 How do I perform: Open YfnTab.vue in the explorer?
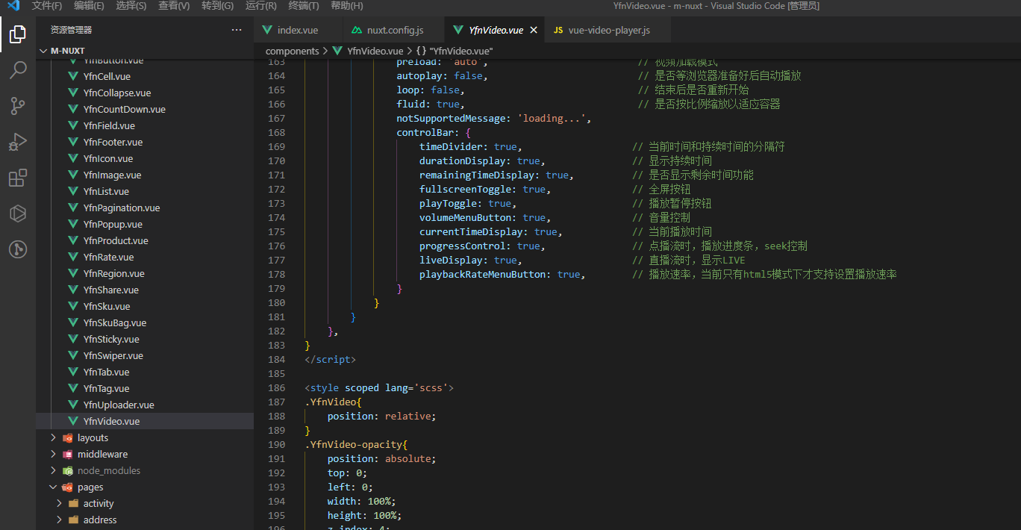point(145,372)
